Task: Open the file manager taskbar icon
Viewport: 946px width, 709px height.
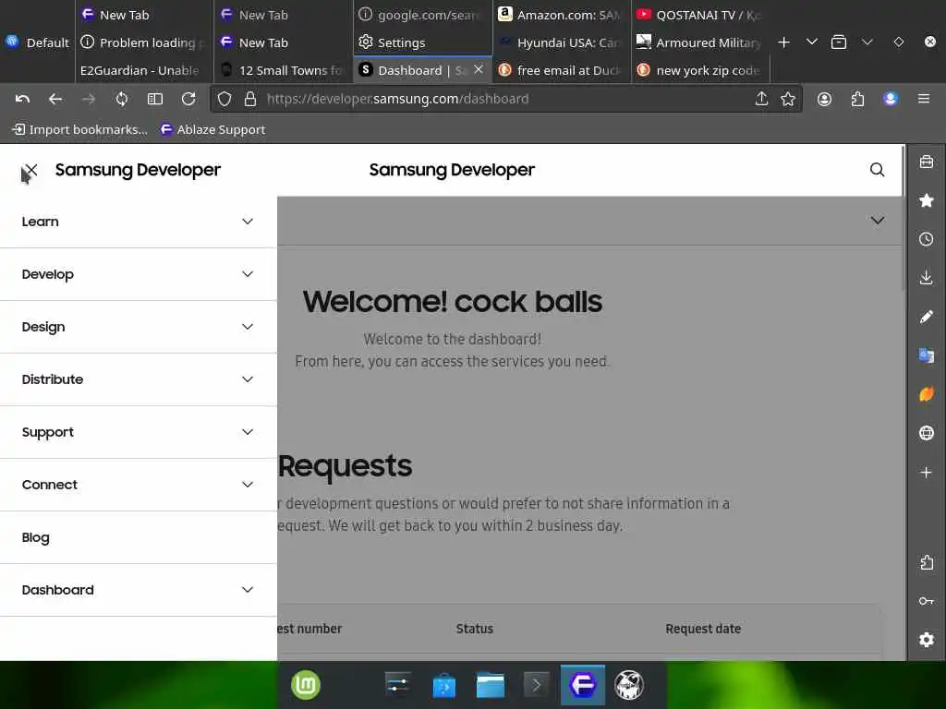Action: [x=491, y=686]
